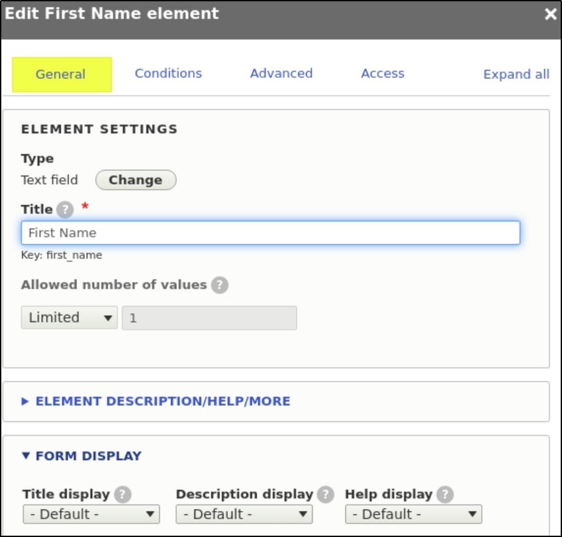Click the help icon next to Title
The width and height of the screenshot is (562, 537).
pos(65,210)
